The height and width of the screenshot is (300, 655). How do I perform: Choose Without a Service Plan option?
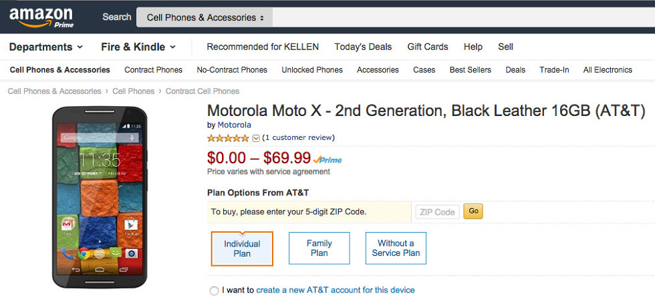click(x=396, y=248)
